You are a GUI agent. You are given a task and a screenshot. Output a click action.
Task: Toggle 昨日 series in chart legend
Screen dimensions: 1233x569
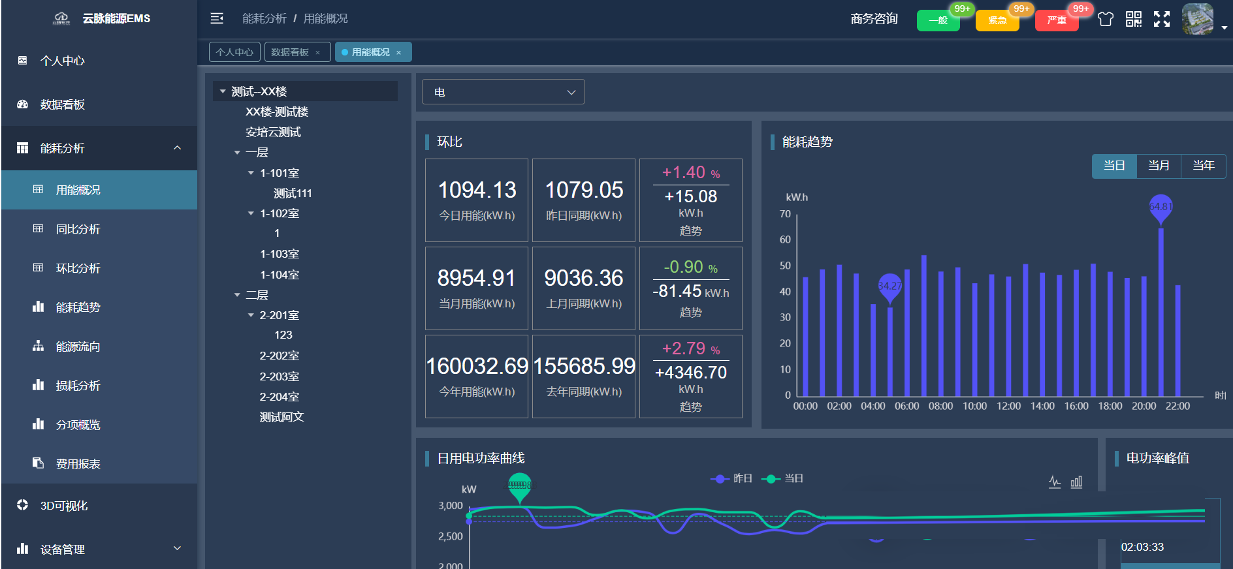click(732, 479)
